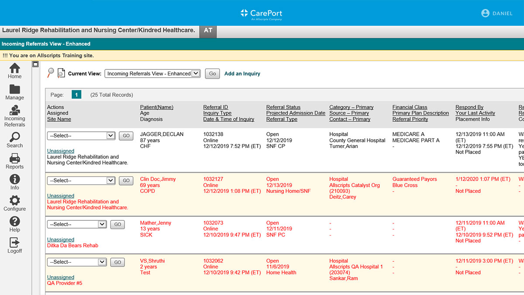
Task: Click the magnifier icon beside Current View
Action: point(51,73)
